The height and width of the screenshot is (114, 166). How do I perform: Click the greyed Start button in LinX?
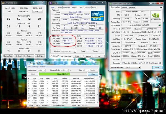(x=33, y=74)
